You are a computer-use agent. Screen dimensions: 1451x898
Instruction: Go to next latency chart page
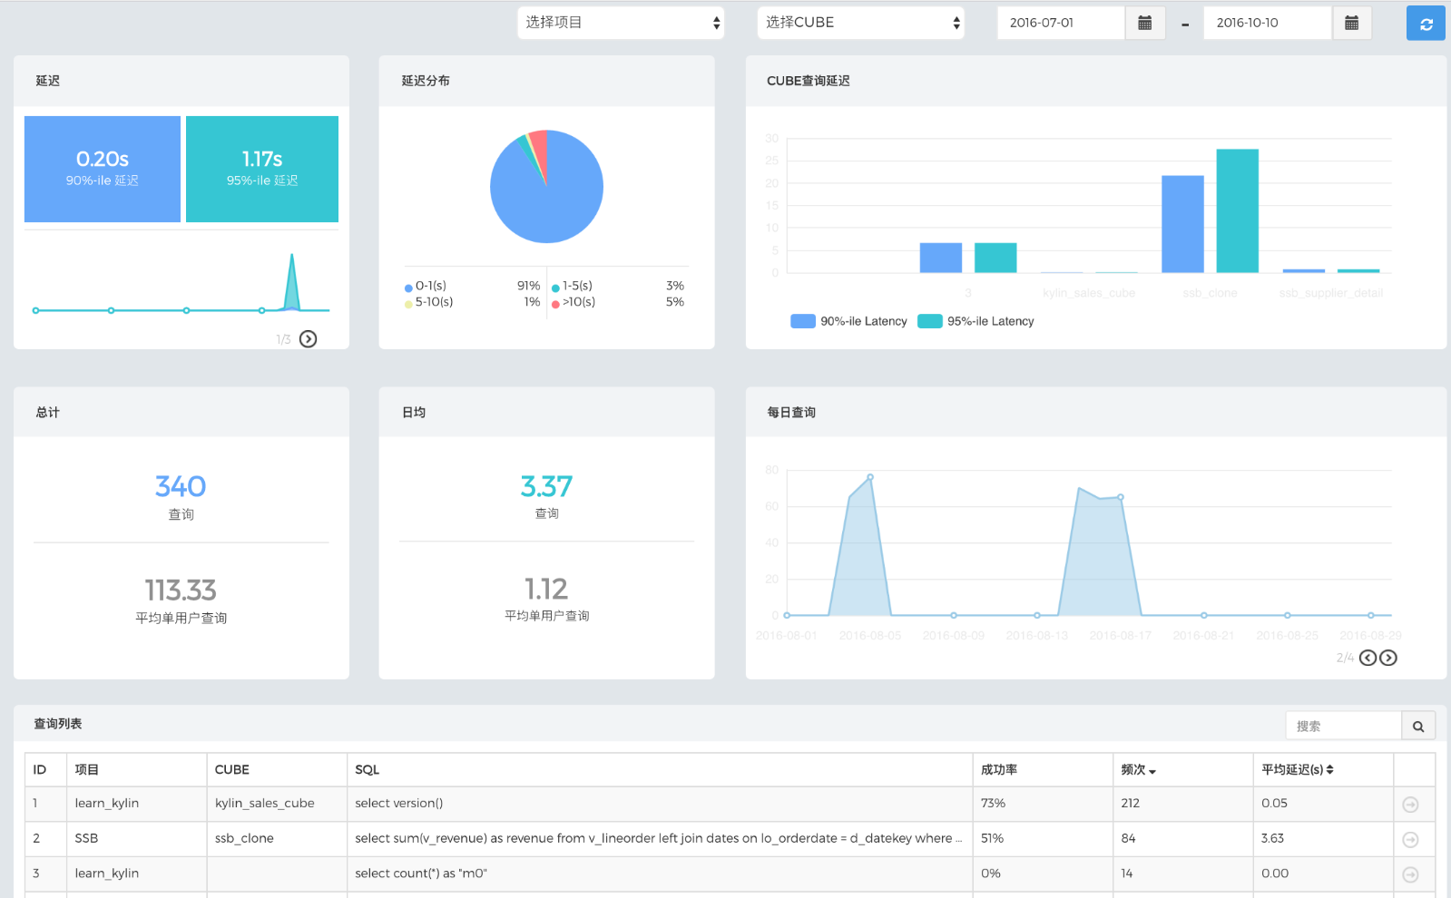click(x=309, y=339)
